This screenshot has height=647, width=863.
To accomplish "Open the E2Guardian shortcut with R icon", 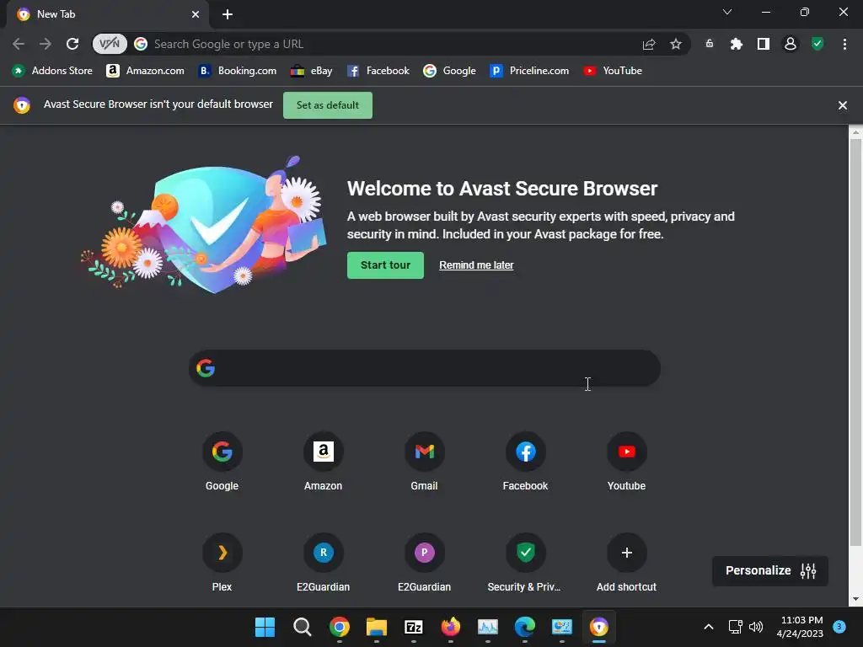I will (323, 562).
